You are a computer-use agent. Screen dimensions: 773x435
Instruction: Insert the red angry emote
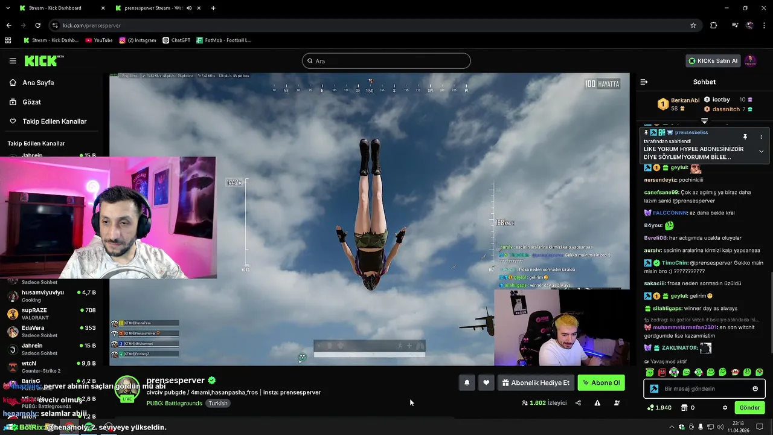point(662,372)
